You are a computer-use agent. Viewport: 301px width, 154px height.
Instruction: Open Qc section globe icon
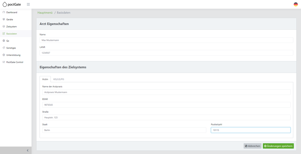pos(4,41)
